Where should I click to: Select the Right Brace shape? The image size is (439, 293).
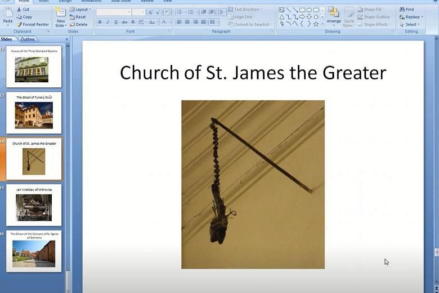click(309, 24)
